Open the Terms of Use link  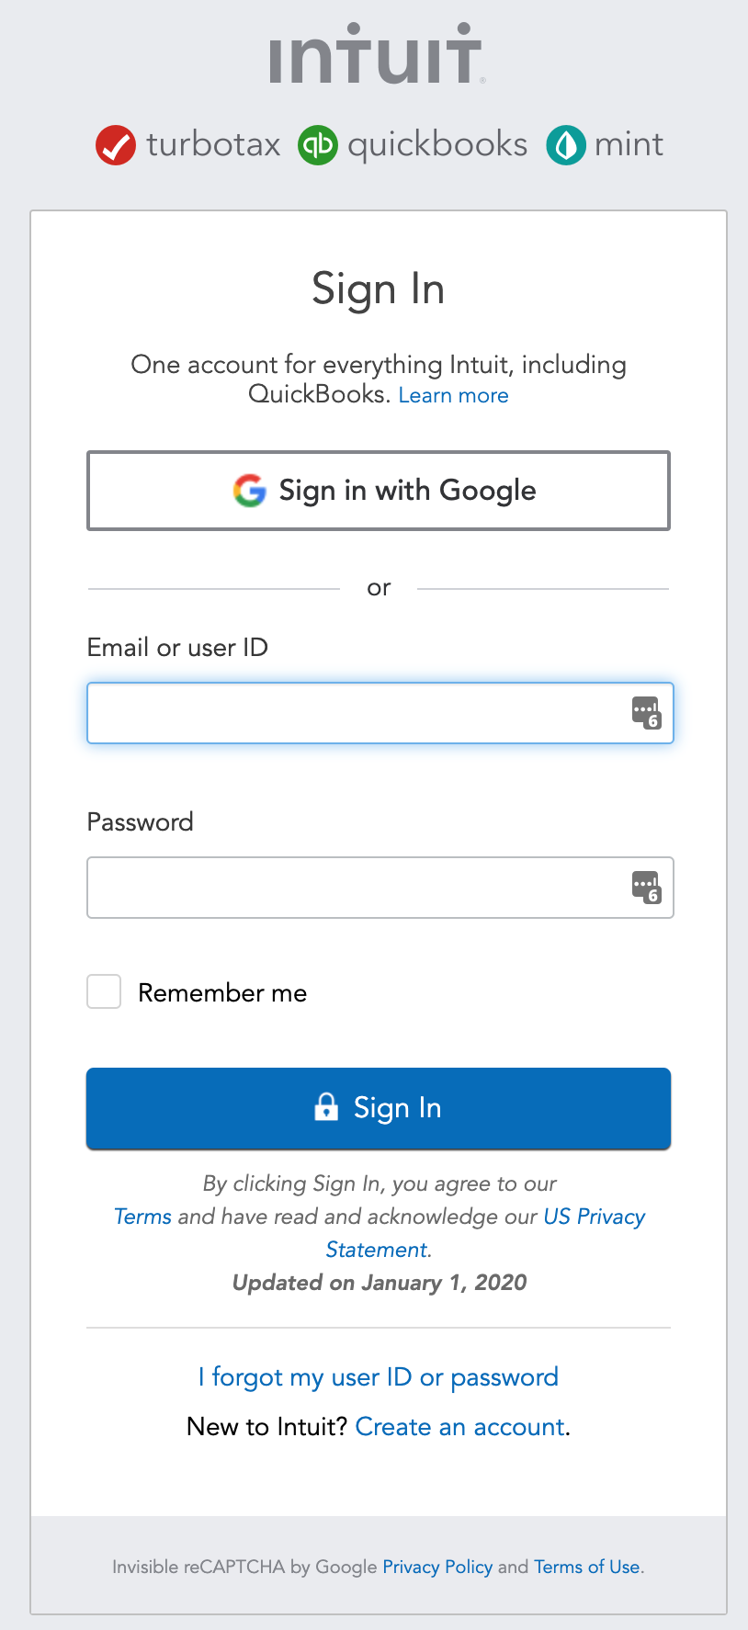pyautogui.click(x=586, y=1567)
